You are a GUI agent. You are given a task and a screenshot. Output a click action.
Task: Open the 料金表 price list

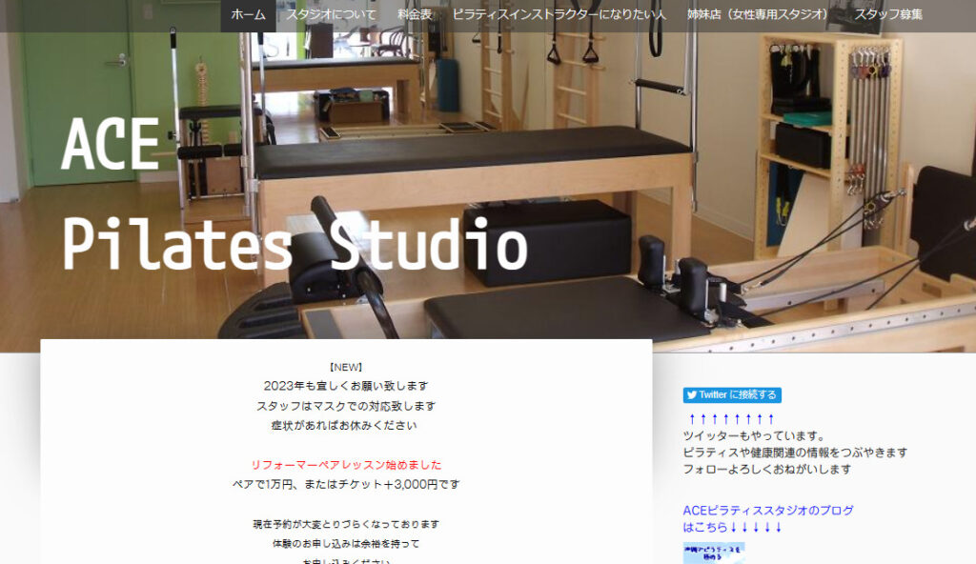coord(415,15)
